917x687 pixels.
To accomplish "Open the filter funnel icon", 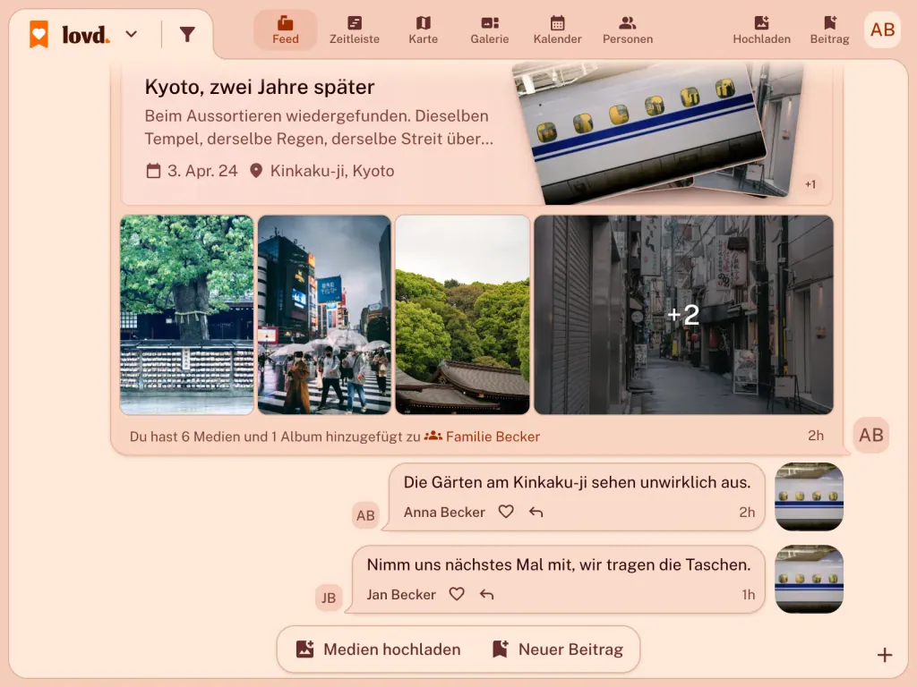I will (x=187, y=35).
